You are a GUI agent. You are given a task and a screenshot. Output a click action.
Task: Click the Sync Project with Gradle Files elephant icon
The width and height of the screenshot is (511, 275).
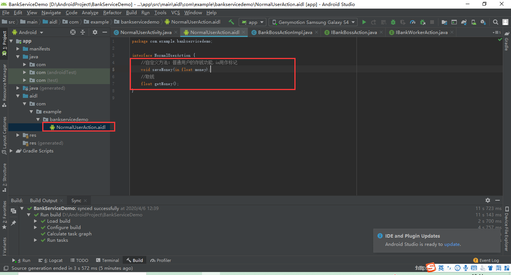463,22
